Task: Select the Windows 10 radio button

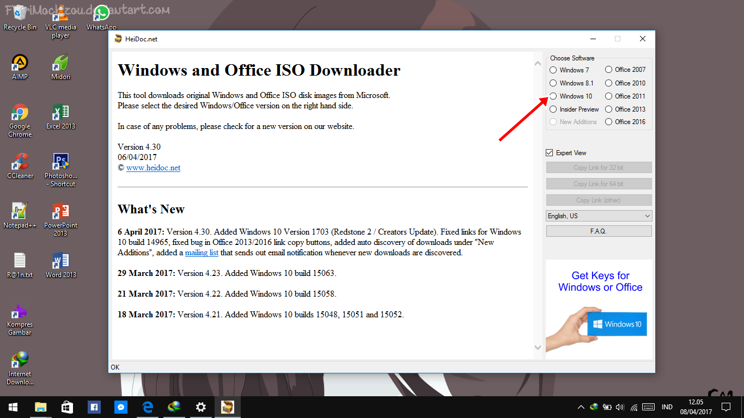Action: click(x=553, y=96)
